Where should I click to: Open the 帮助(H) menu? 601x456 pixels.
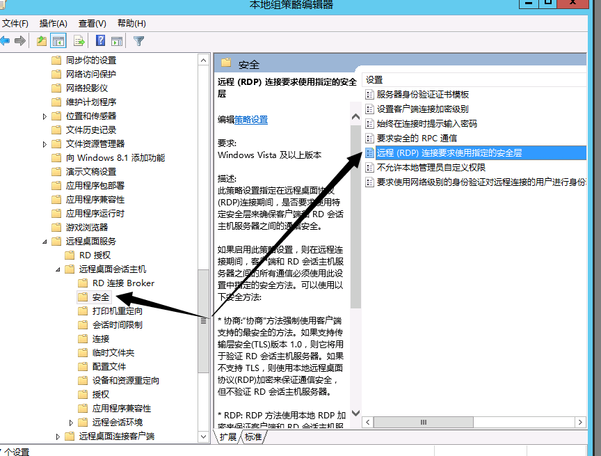pos(131,24)
